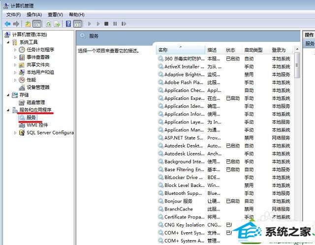Screen dimensions: 315x245
Task: Select the ActiveX Installer service
Action: pos(224,67)
